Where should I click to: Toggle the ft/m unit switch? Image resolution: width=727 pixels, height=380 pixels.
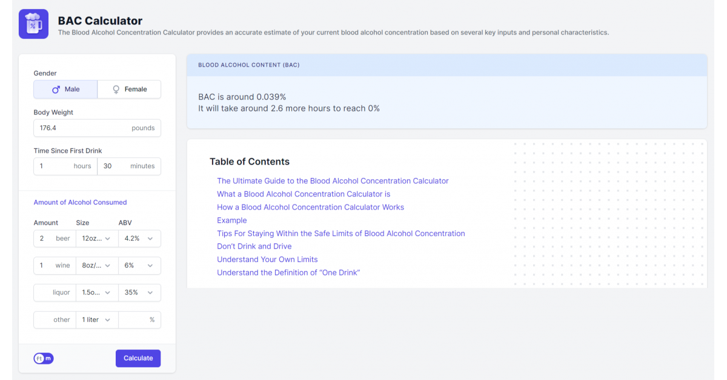click(44, 358)
